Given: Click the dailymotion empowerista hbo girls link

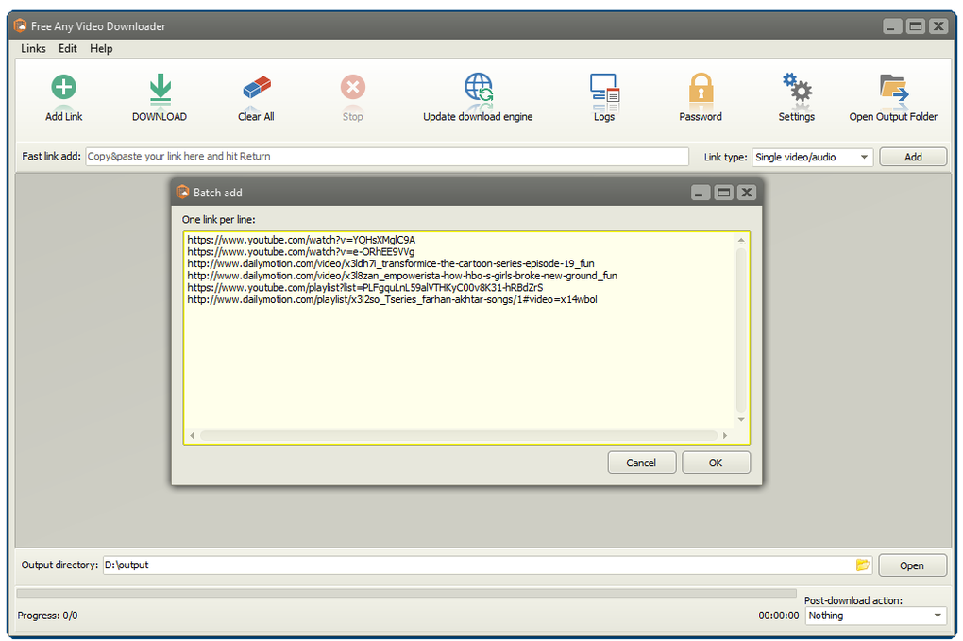Looking at the screenshot, I should coord(402,276).
